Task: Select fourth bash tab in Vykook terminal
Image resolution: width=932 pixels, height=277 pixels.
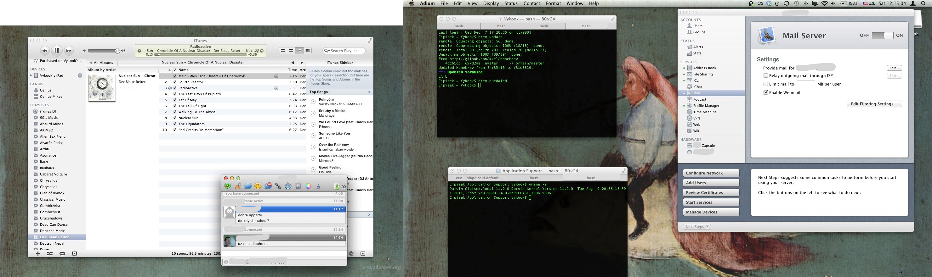Action: 586,26
